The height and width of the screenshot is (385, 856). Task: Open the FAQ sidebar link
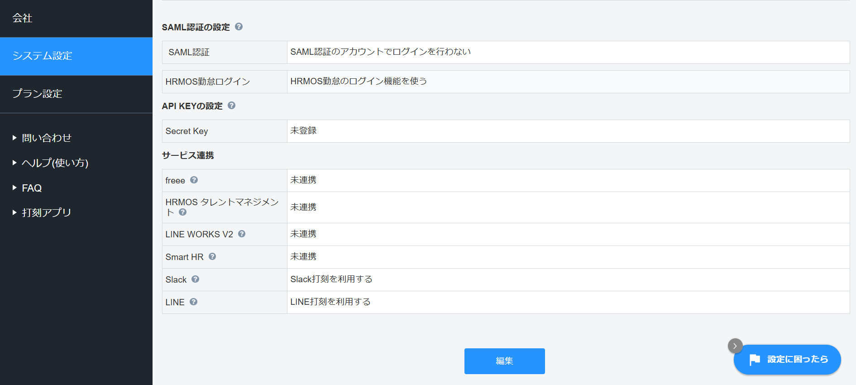click(32, 188)
